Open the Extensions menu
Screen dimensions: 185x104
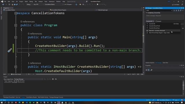pos(52,1)
